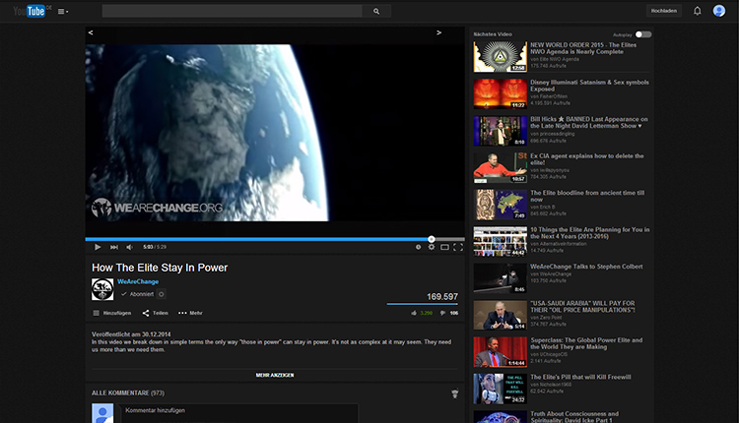
Task: Mute the player volume
Action: (x=130, y=247)
